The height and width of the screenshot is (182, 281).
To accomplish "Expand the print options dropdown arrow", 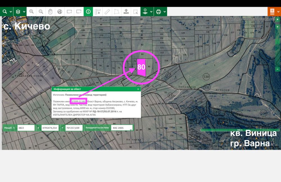I will click(x=164, y=12).
